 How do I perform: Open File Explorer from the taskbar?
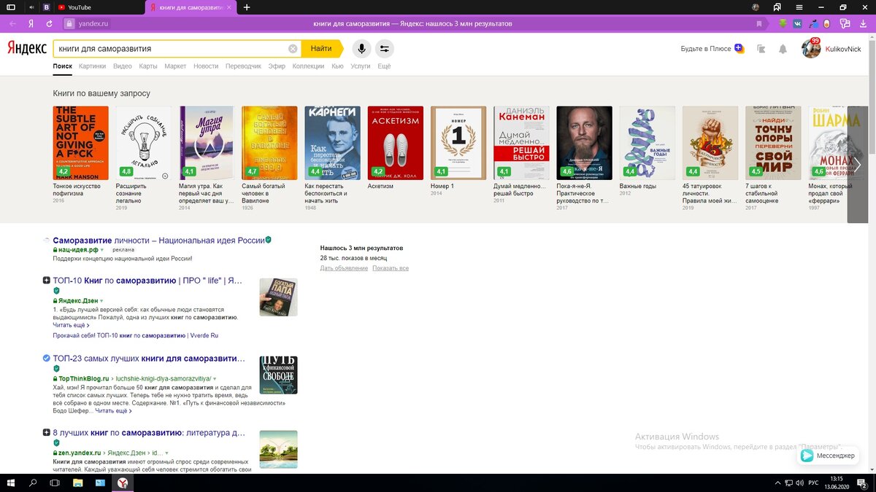(x=78, y=483)
